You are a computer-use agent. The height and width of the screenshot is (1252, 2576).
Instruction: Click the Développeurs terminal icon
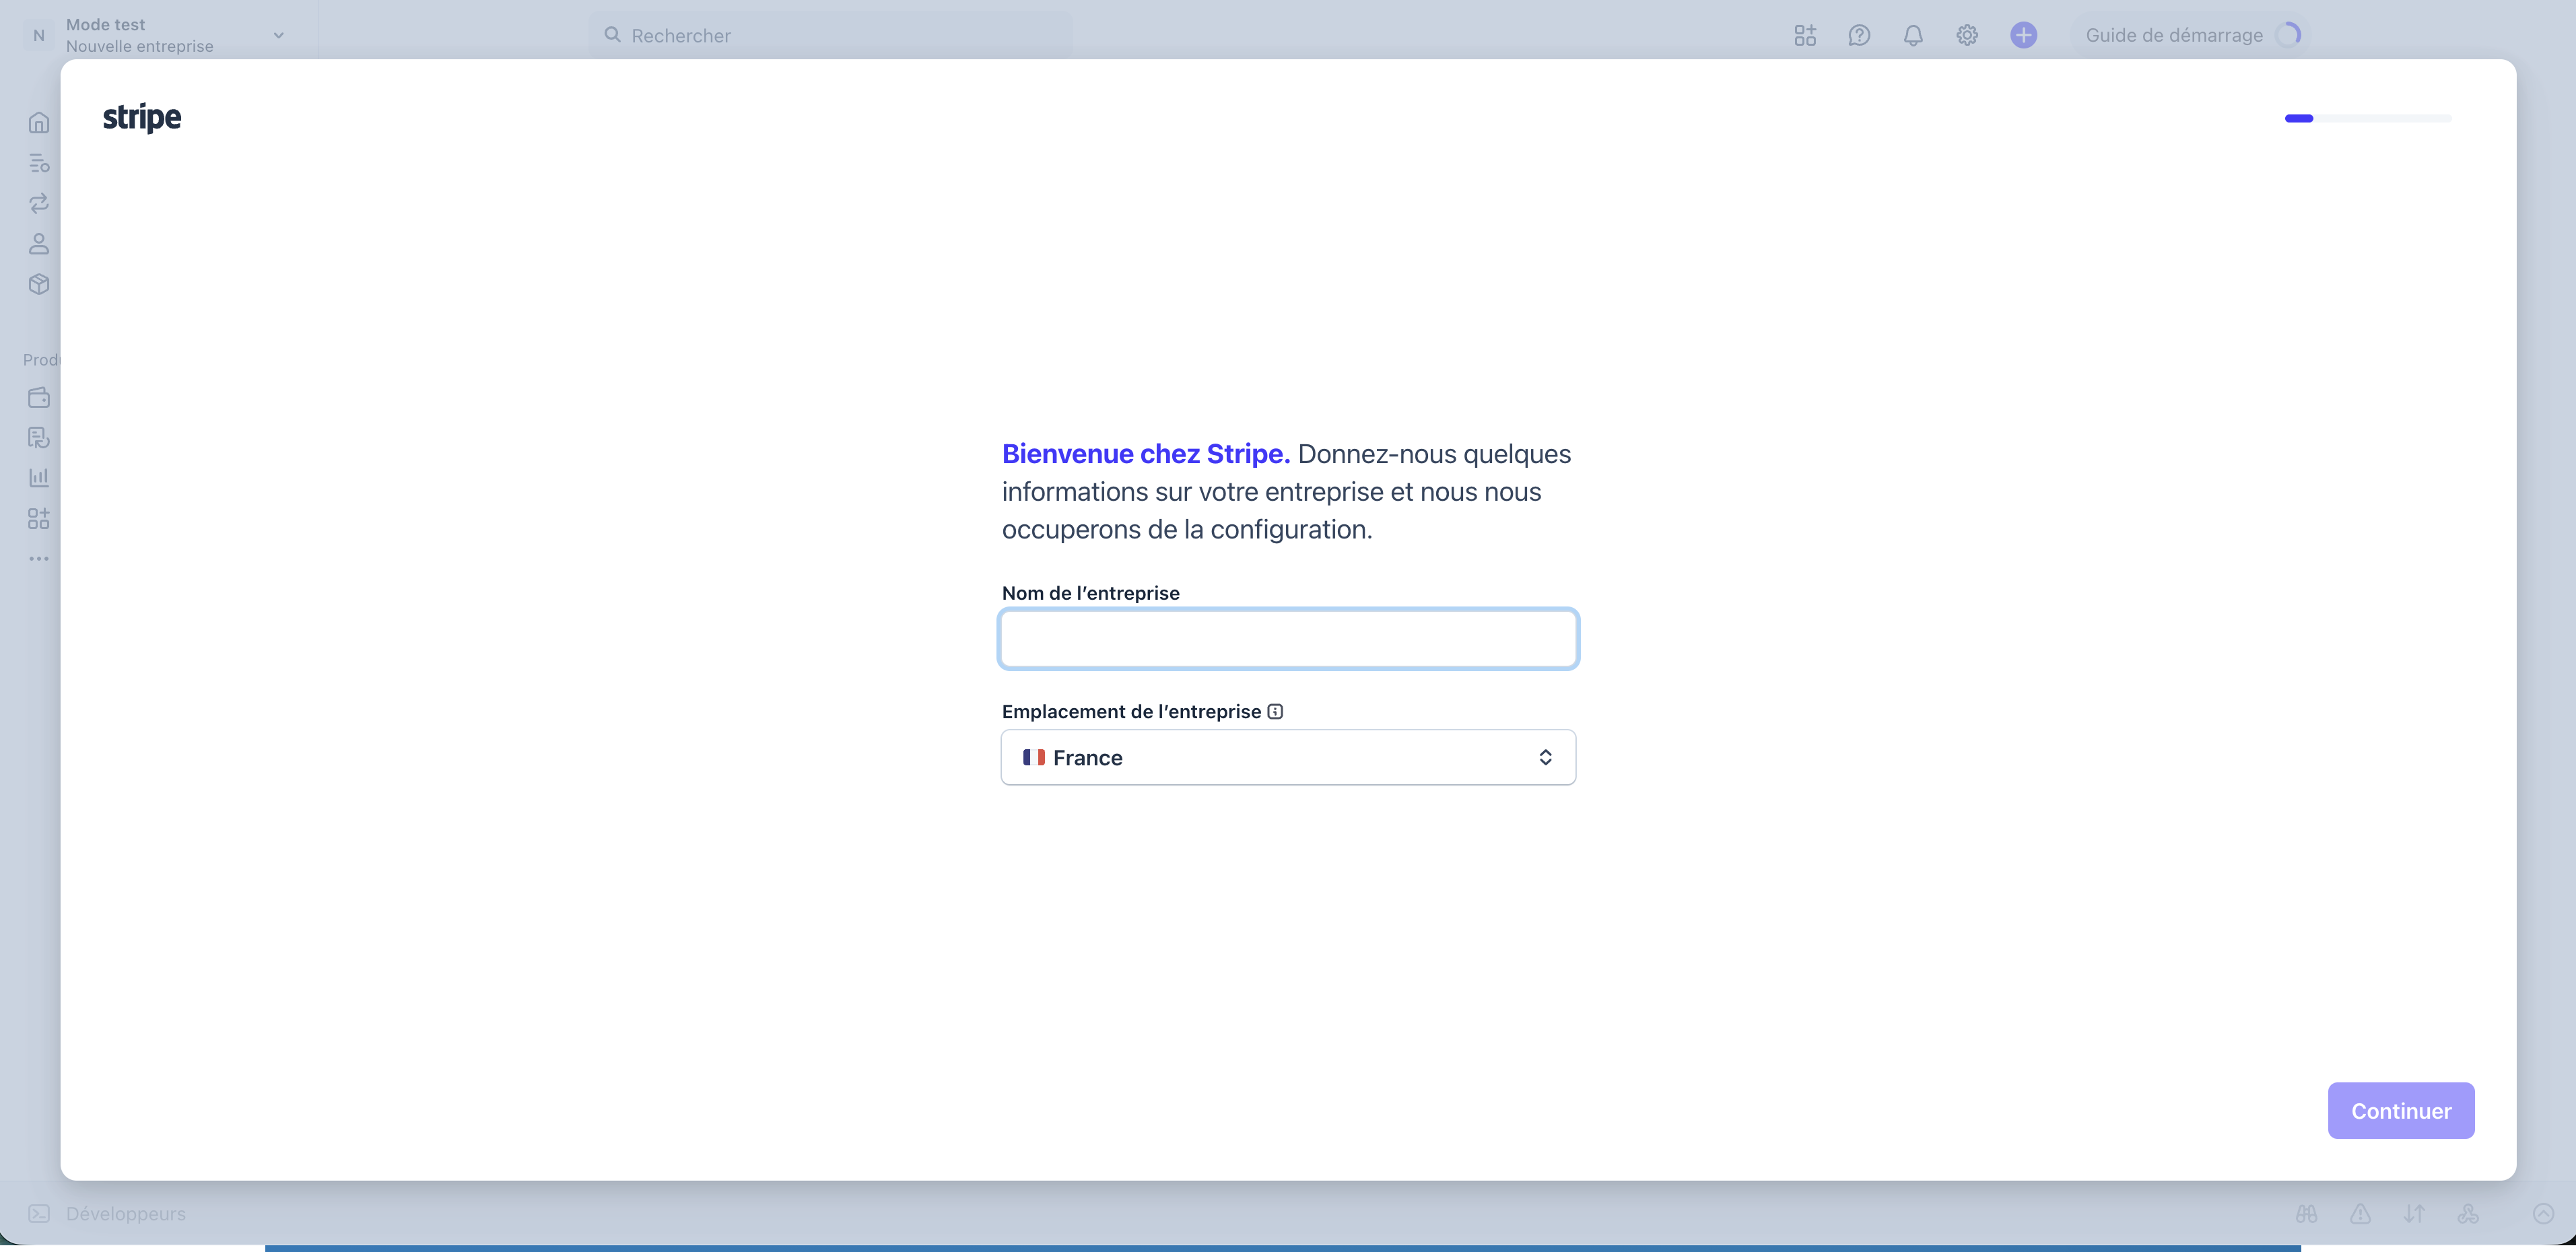pyautogui.click(x=39, y=1213)
